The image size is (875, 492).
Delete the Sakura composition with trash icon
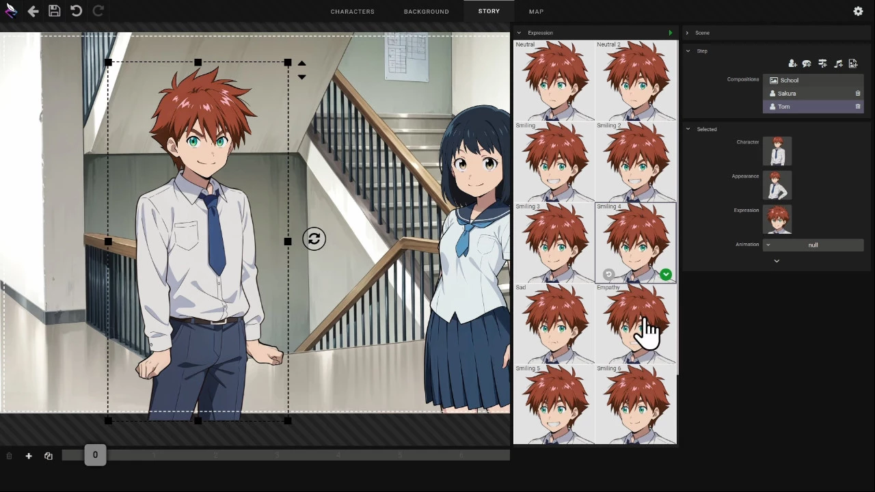[858, 94]
